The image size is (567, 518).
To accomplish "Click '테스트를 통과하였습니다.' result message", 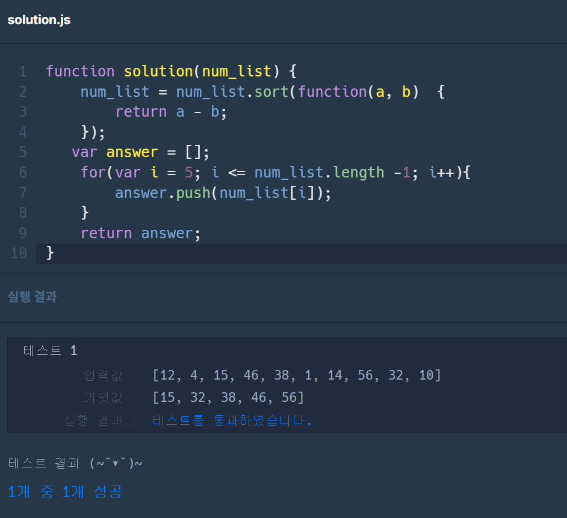I will coord(232,421).
